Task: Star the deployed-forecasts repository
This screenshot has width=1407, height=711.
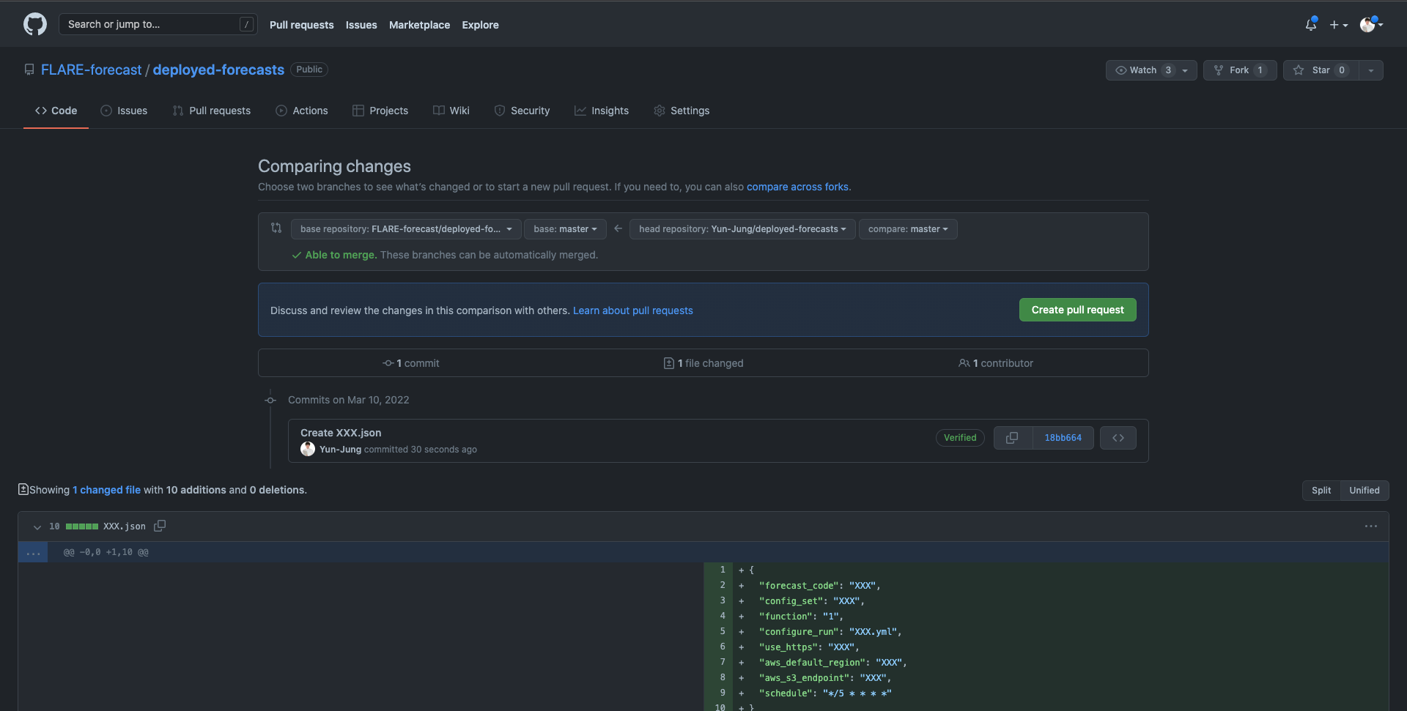Action: [x=1321, y=70]
